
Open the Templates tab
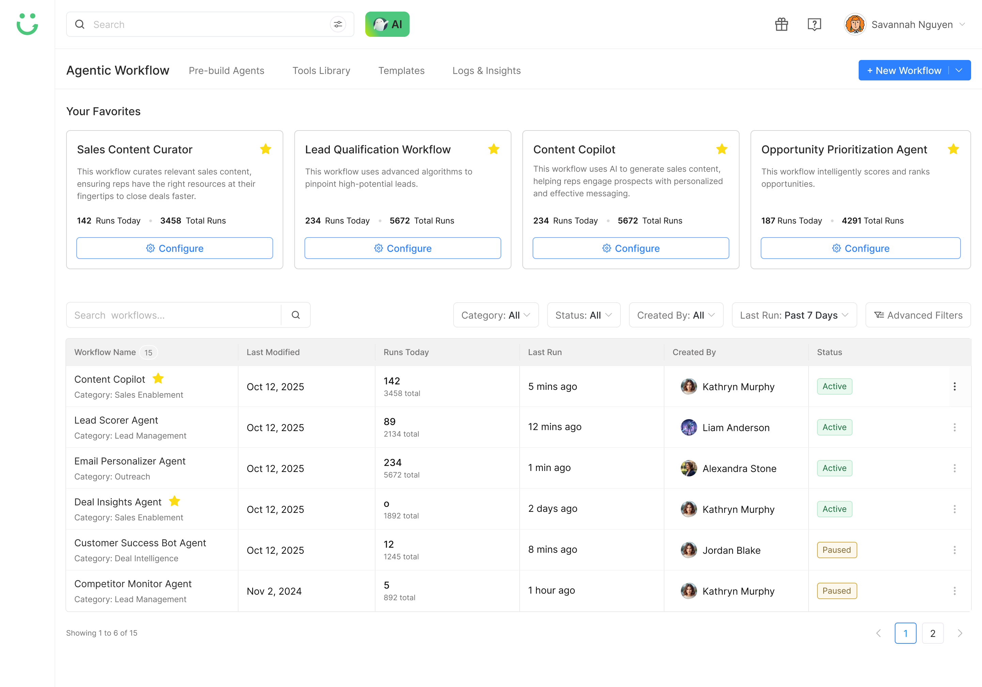(x=401, y=71)
